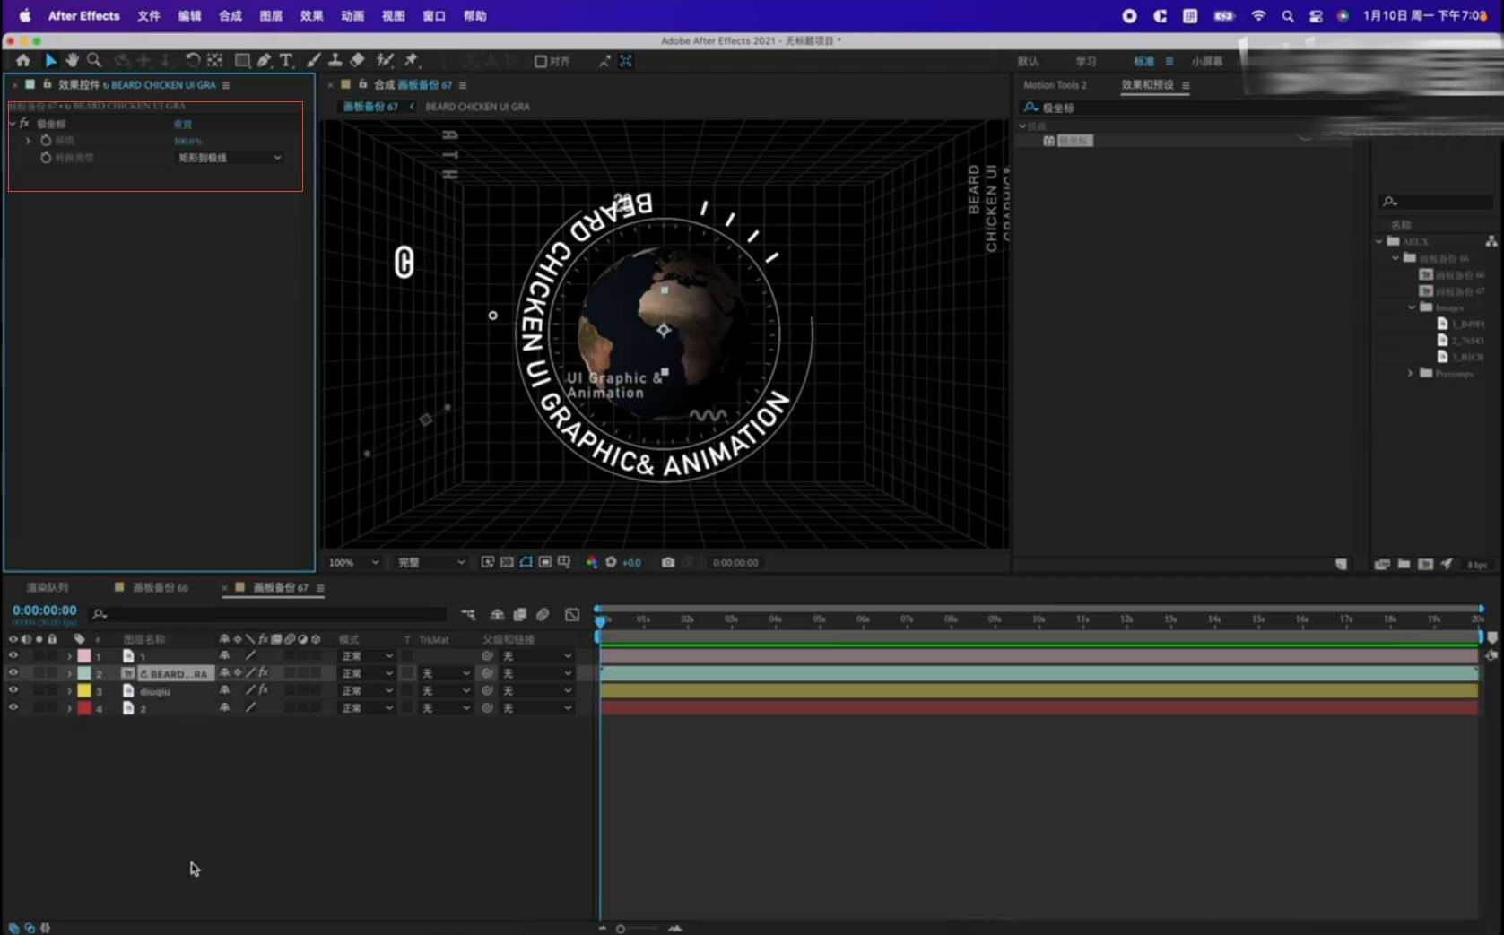Hide the diuqiu layer eye icon
This screenshot has width=1504, height=935.
point(13,690)
